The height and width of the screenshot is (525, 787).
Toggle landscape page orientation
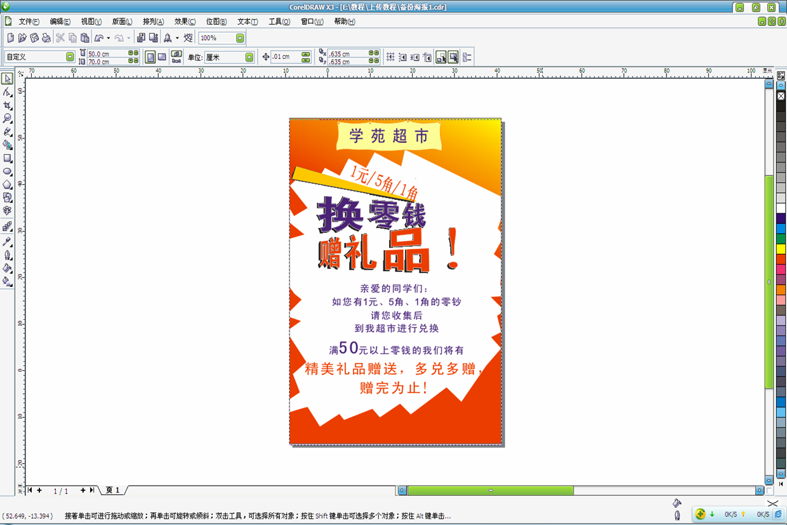pyautogui.click(x=162, y=57)
